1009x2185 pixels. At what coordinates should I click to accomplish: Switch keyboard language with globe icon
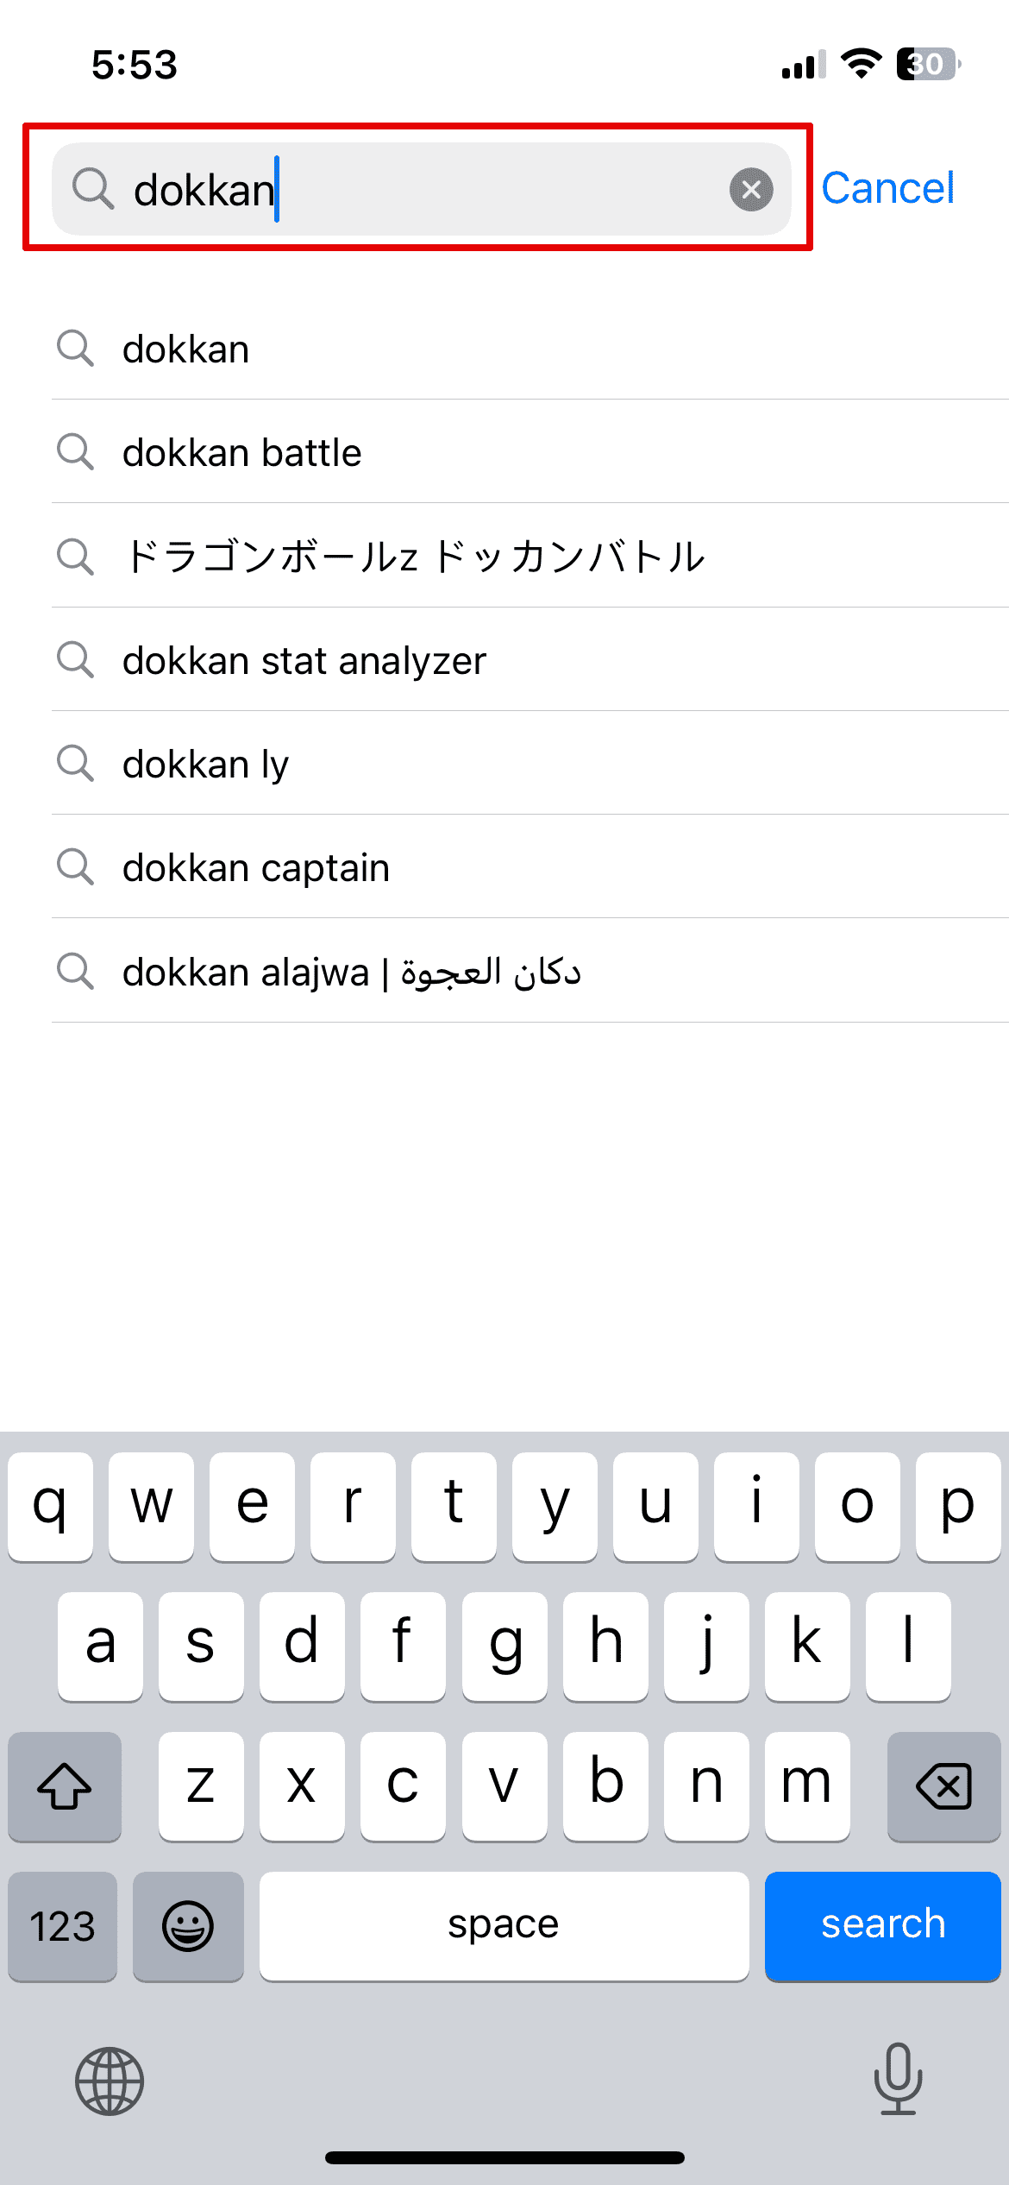coord(110,2081)
